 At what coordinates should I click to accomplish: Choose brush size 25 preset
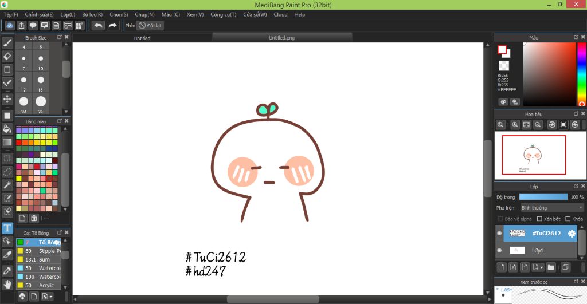tap(41, 102)
